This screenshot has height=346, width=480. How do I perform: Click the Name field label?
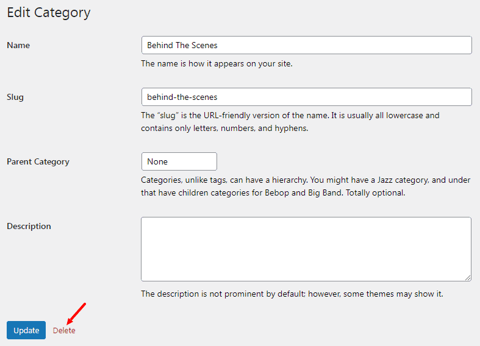click(x=18, y=45)
